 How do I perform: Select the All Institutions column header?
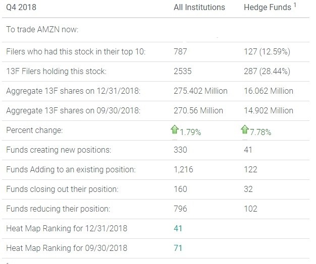[199, 8]
